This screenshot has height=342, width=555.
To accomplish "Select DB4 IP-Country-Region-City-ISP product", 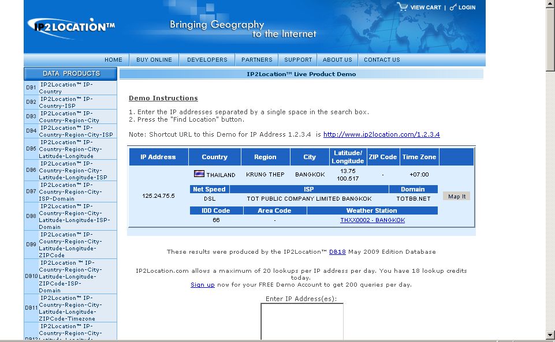I will 70,131.
